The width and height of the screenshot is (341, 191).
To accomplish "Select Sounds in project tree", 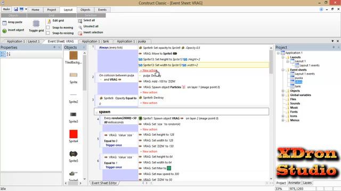I will (x=295, y=103).
